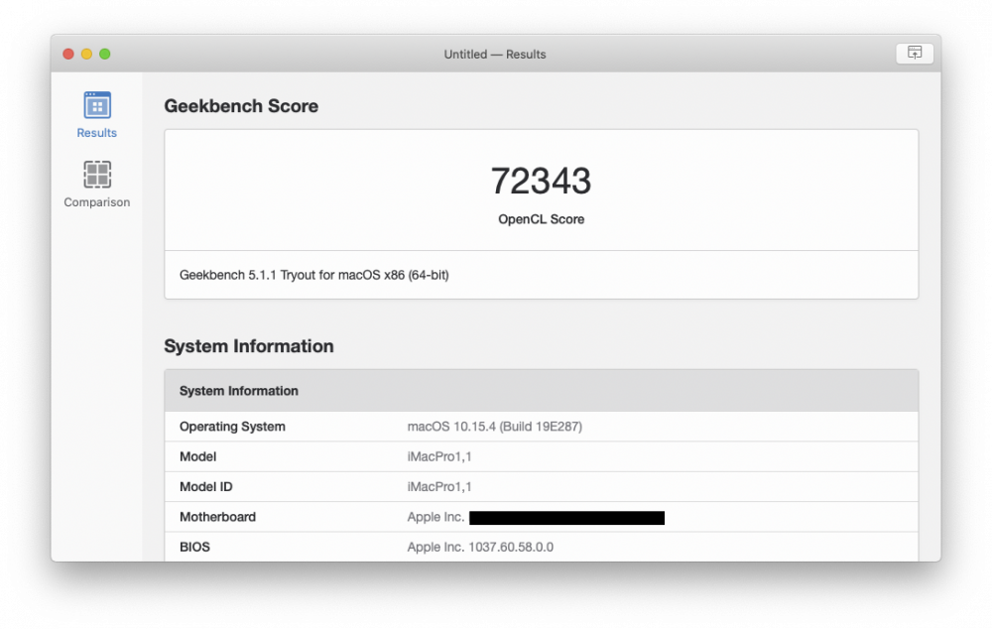Maximize the window with the green button
992x629 pixels.
(x=105, y=54)
